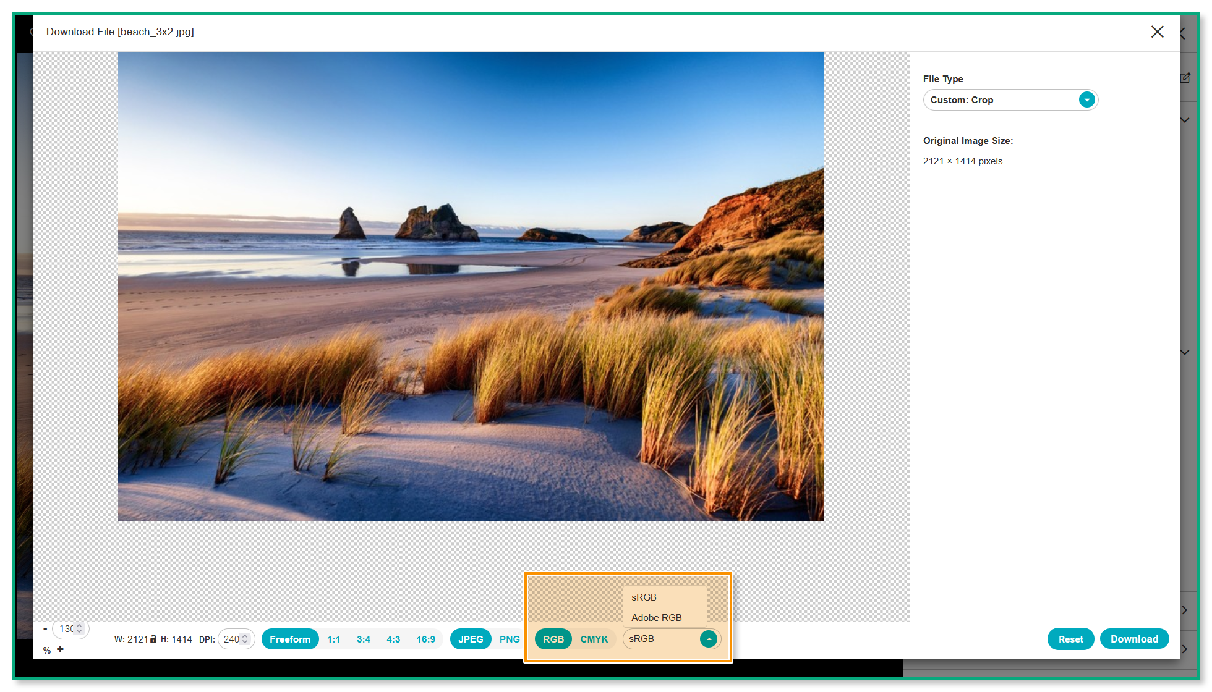Switch output format to PNG
This screenshot has height=692, width=1212.
tap(510, 639)
